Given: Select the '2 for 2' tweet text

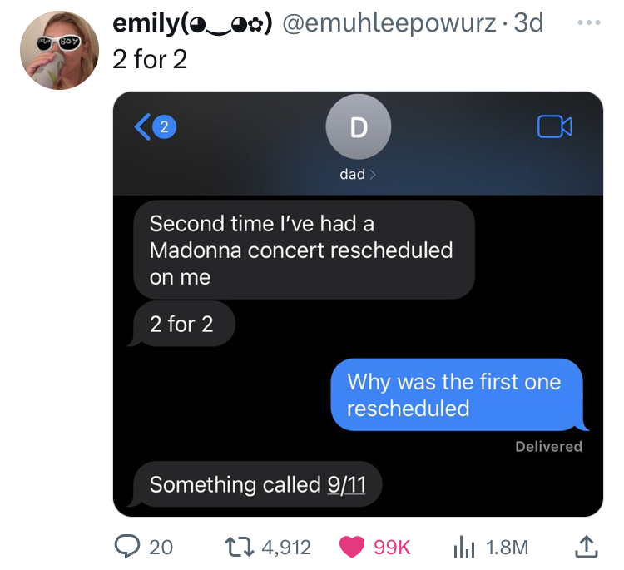Looking at the screenshot, I should click(x=150, y=59).
